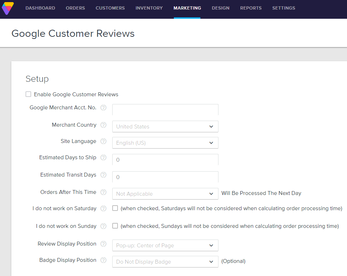
Task: Focus the Google Merchant Acct. No. field
Action: click(x=165, y=110)
